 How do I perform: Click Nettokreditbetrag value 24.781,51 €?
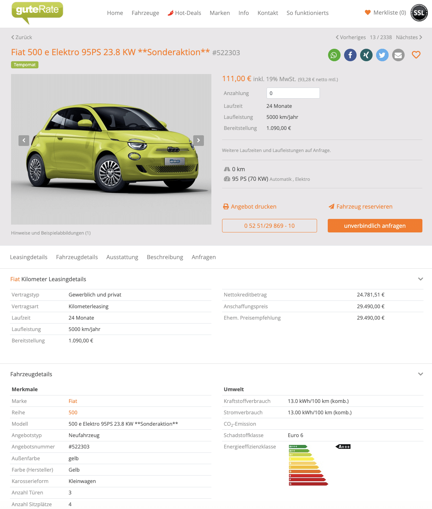pos(370,295)
